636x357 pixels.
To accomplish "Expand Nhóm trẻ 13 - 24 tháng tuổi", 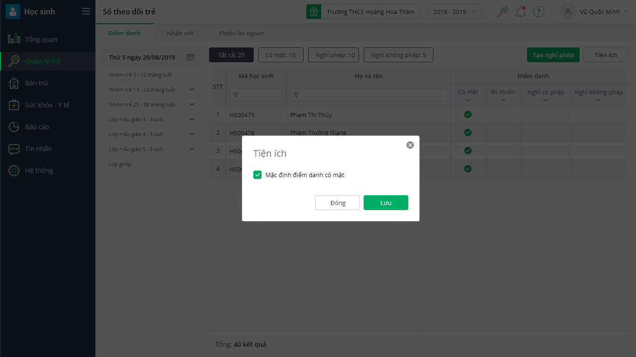I will click(x=192, y=90).
